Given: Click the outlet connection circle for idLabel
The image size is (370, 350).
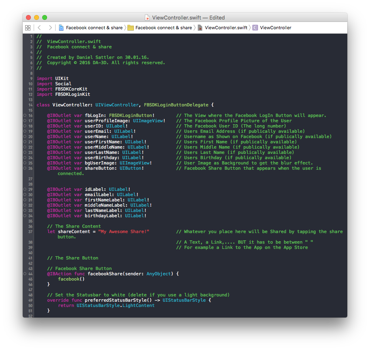Looking at the screenshot, I should coord(25,189).
